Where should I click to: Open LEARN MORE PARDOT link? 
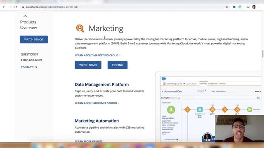[90, 141]
